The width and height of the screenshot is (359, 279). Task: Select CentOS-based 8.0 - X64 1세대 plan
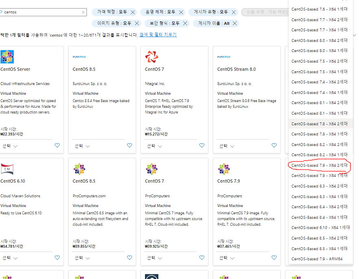point(320,51)
